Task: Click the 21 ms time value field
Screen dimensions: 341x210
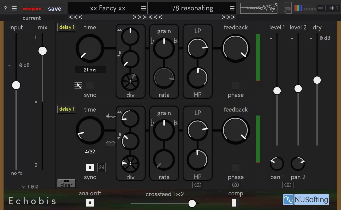Action: coord(90,70)
